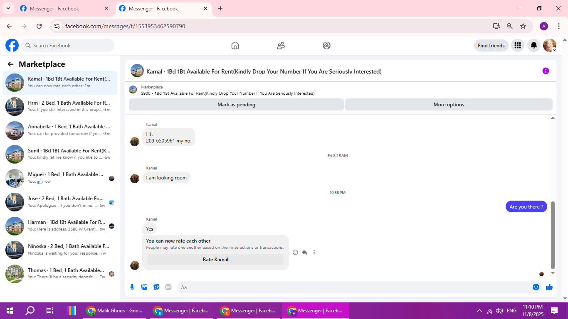Click the chat scrollbar thumb
Viewport: 568px width, 319px height.
pos(553,235)
